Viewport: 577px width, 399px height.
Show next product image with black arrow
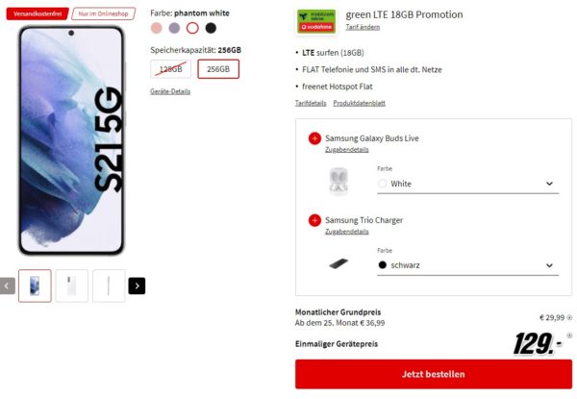pyautogui.click(x=137, y=286)
